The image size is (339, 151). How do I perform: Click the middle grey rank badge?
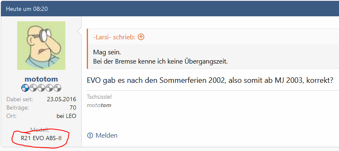[x=41, y=88]
